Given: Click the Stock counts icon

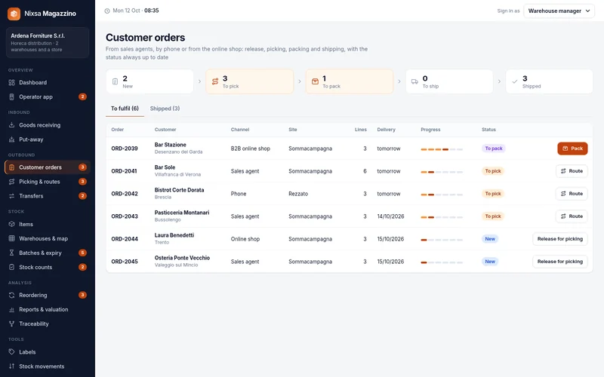Looking at the screenshot, I should 11,267.
